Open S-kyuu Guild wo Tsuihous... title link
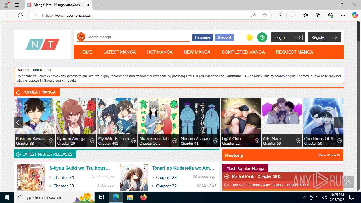The height and width of the screenshot is (203, 361). tap(80, 168)
